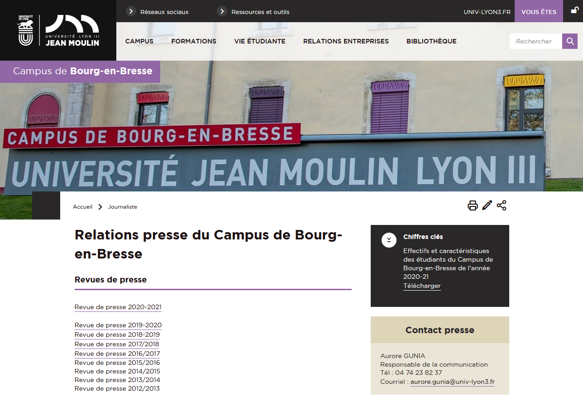Click the padlock login icon
The height and width of the screenshot is (411, 583).
(x=574, y=11)
